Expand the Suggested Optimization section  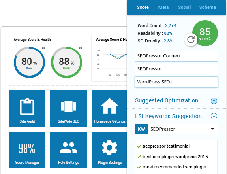214,101
